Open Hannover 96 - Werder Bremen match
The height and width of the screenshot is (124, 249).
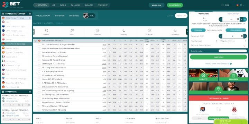(54, 60)
